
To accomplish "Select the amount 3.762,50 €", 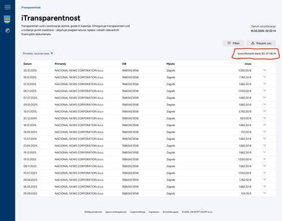I will click(245, 112).
